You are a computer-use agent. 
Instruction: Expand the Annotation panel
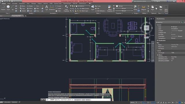pos(53,13)
